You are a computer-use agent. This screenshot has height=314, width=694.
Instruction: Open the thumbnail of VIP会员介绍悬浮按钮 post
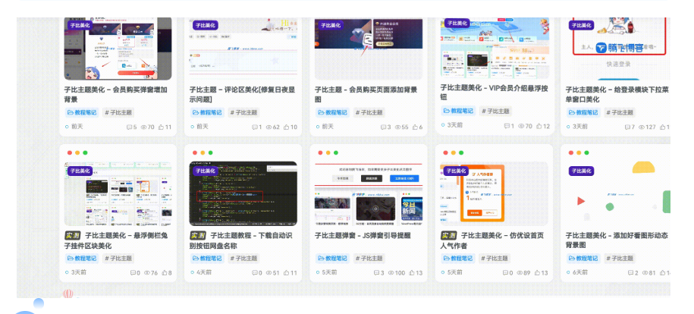[495, 48]
